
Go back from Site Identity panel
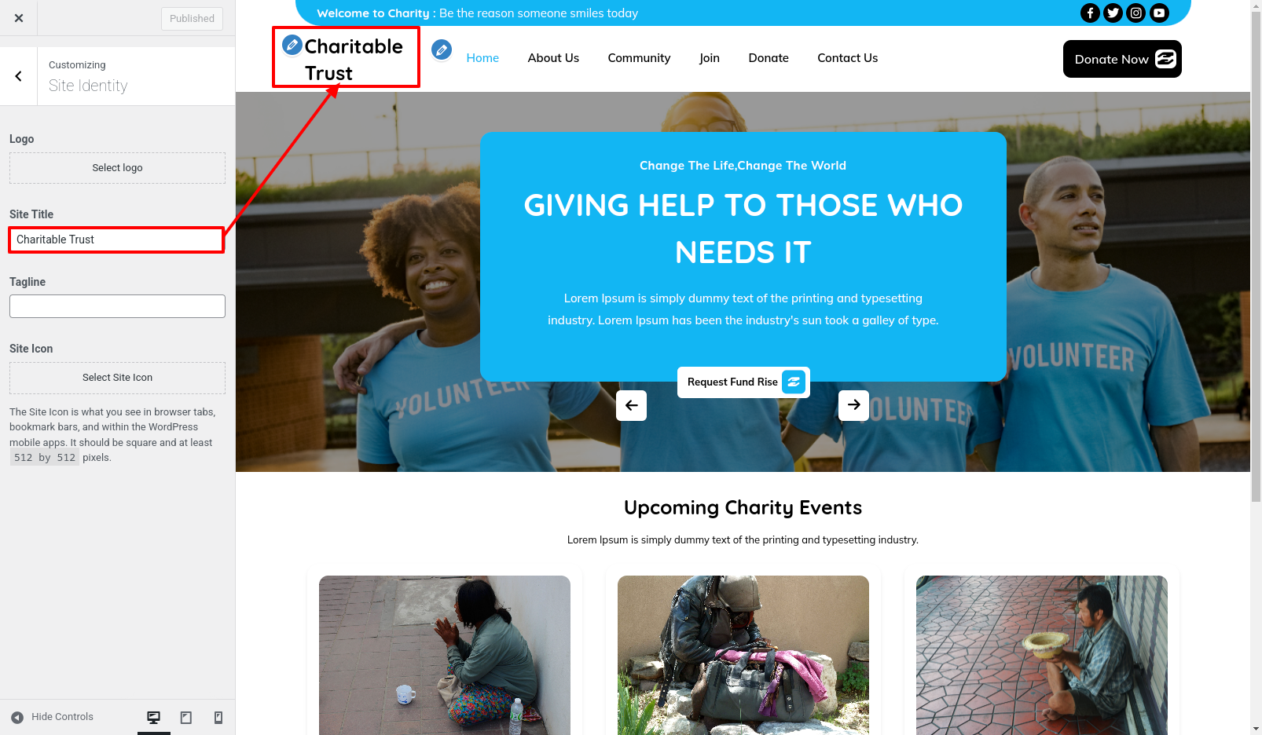19,76
